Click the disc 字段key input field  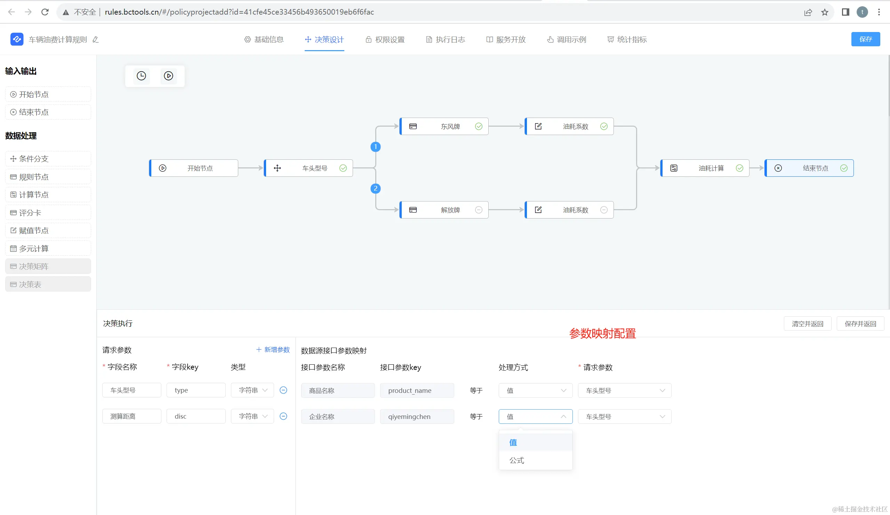tap(196, 417)
